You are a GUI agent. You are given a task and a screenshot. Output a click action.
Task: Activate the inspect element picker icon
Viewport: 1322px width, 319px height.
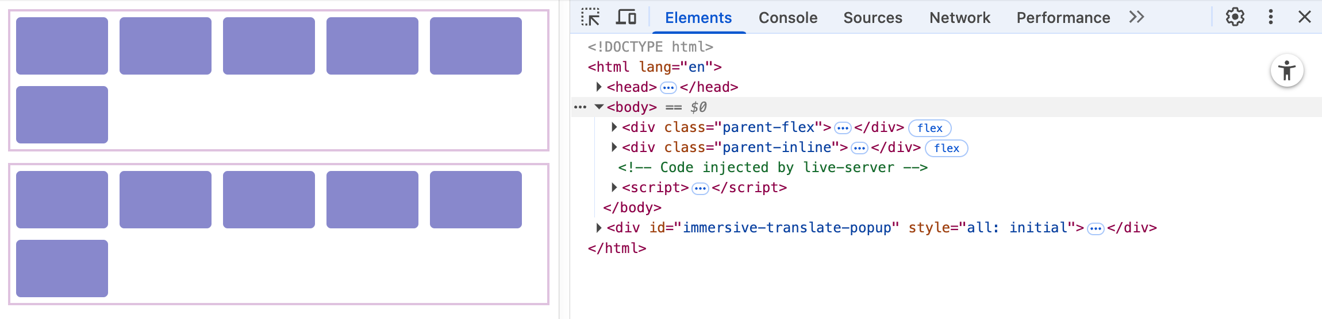590,17
